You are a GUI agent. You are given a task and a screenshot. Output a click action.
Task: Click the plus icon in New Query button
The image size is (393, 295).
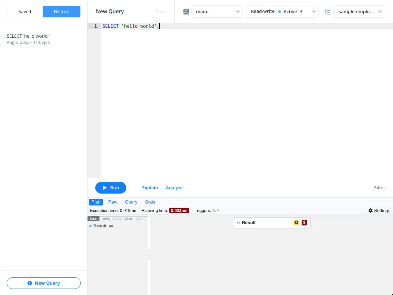[x=29, y=283]
